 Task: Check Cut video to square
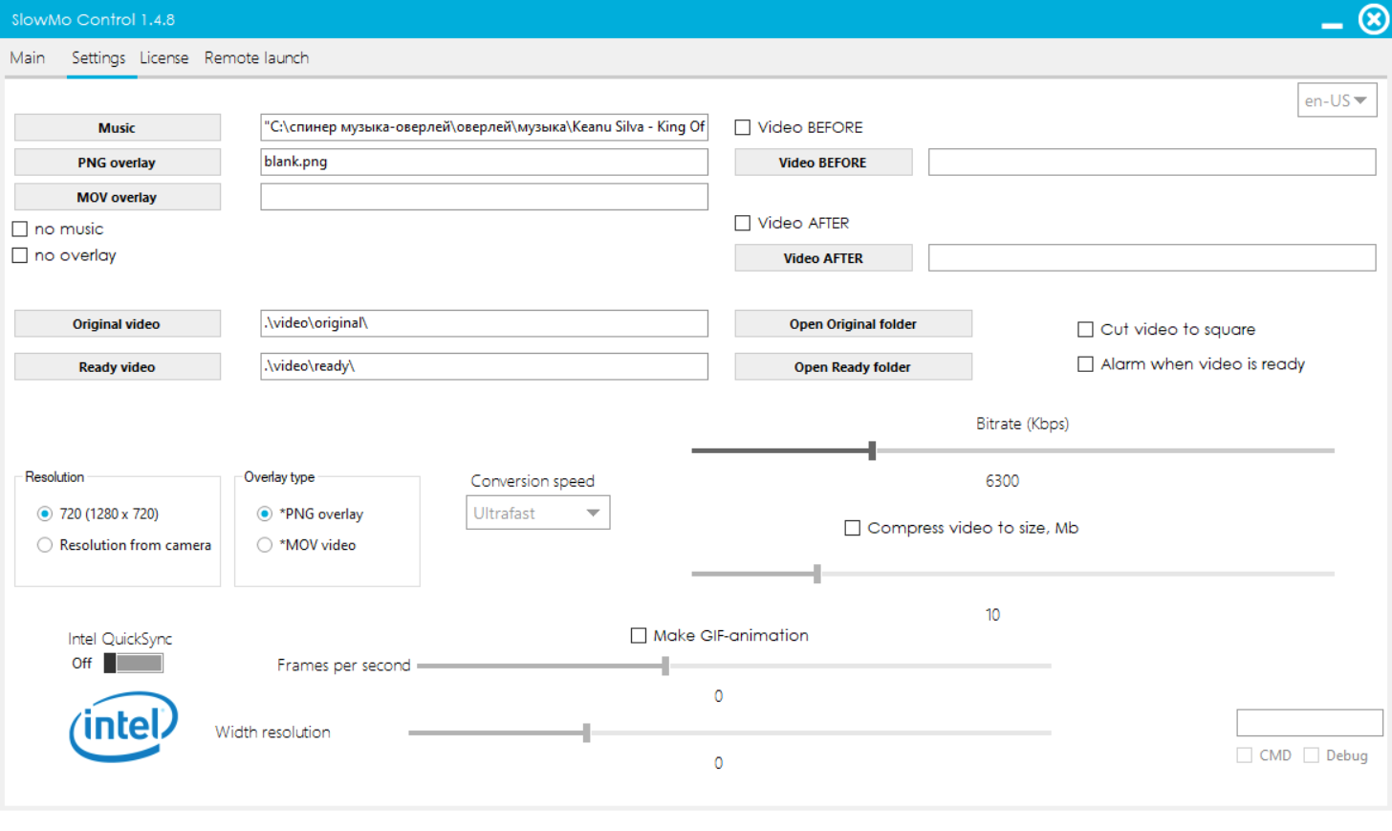click(x=1085, y=330)
